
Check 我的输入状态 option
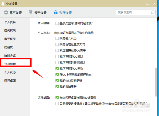57,38
